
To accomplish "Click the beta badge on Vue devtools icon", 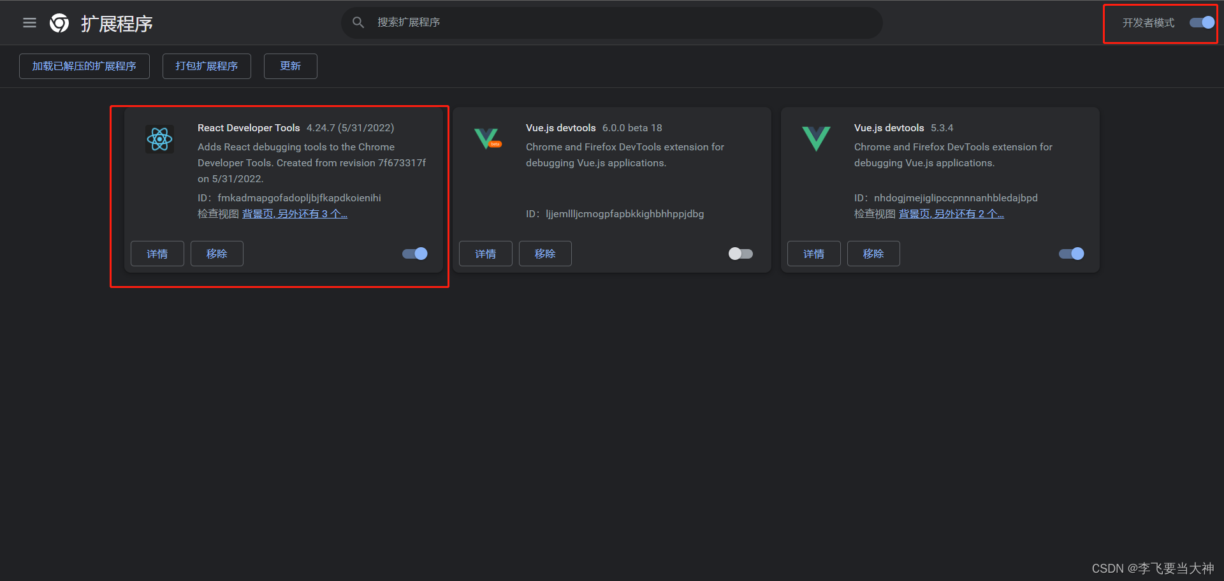I will click(493, 146).
